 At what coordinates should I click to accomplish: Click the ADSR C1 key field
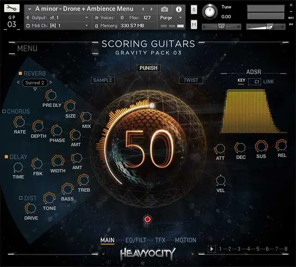click(255, 82)
